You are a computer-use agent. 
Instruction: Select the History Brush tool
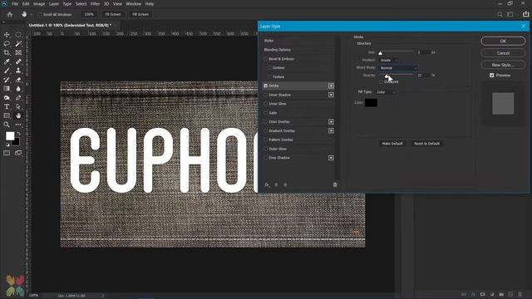7,80
